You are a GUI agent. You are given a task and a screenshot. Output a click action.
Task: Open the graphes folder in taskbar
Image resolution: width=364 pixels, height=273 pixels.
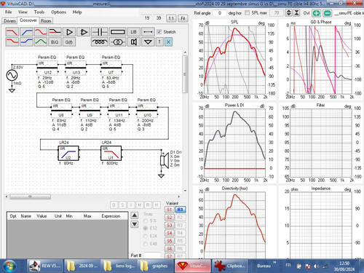point(156,266)
